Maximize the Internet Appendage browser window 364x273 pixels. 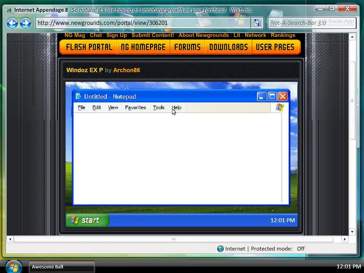332,9
